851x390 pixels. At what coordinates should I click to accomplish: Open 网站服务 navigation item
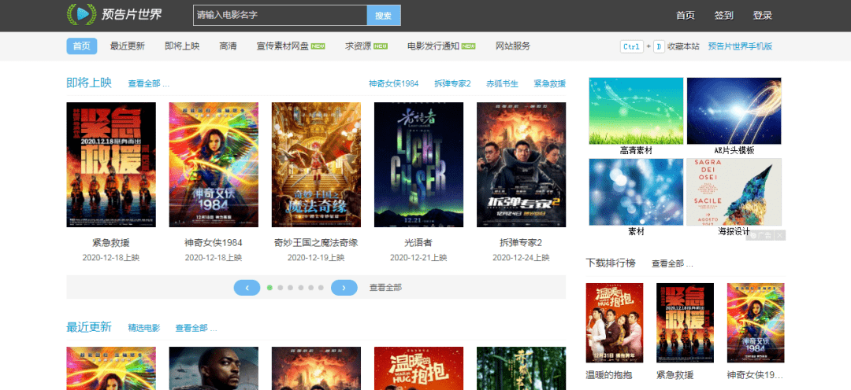click(513, 46)
